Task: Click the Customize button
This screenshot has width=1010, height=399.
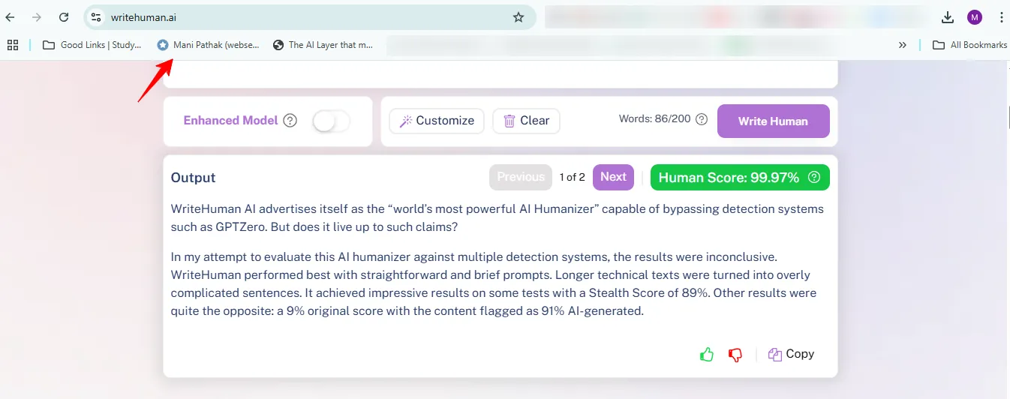Action: pos(437,121)
